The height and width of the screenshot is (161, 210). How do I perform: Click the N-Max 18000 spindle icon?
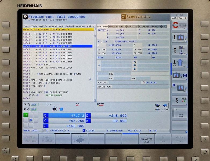[101, 105]
